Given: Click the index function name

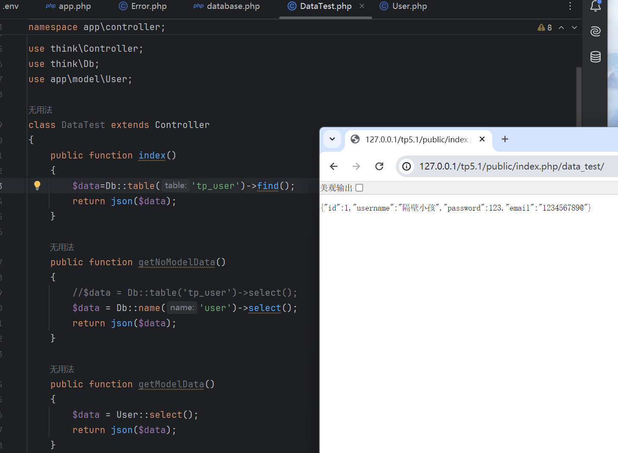Looking at the screenshot, I should click(x=152, y=156).
